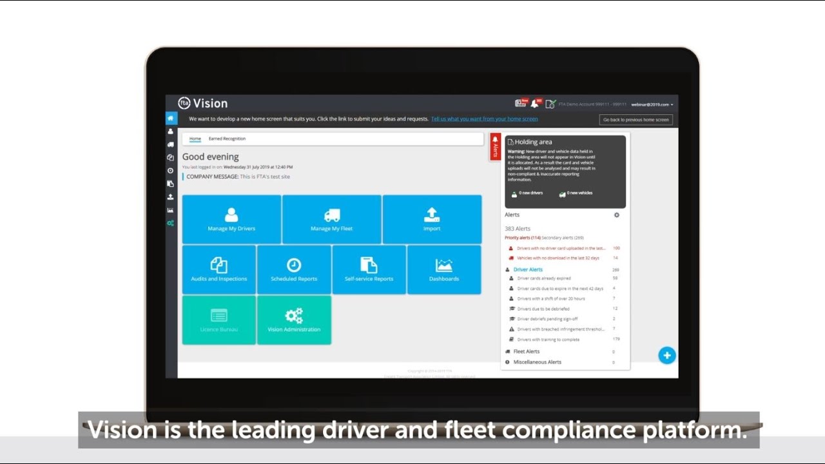
Task: Open the Dashboards tile
Action: point(444,269)
